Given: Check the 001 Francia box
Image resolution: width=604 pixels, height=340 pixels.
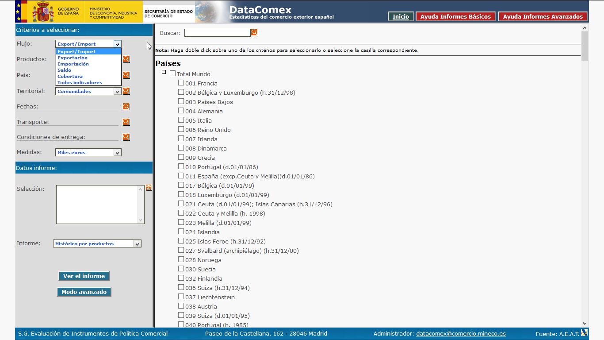Looking at the screenshot, I should click(x=181, y=83).
